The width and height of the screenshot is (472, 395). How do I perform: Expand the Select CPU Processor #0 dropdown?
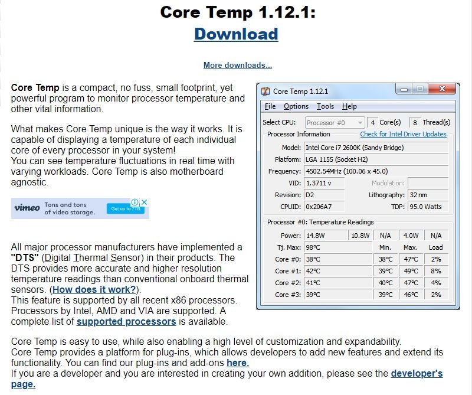pos(335,123)
